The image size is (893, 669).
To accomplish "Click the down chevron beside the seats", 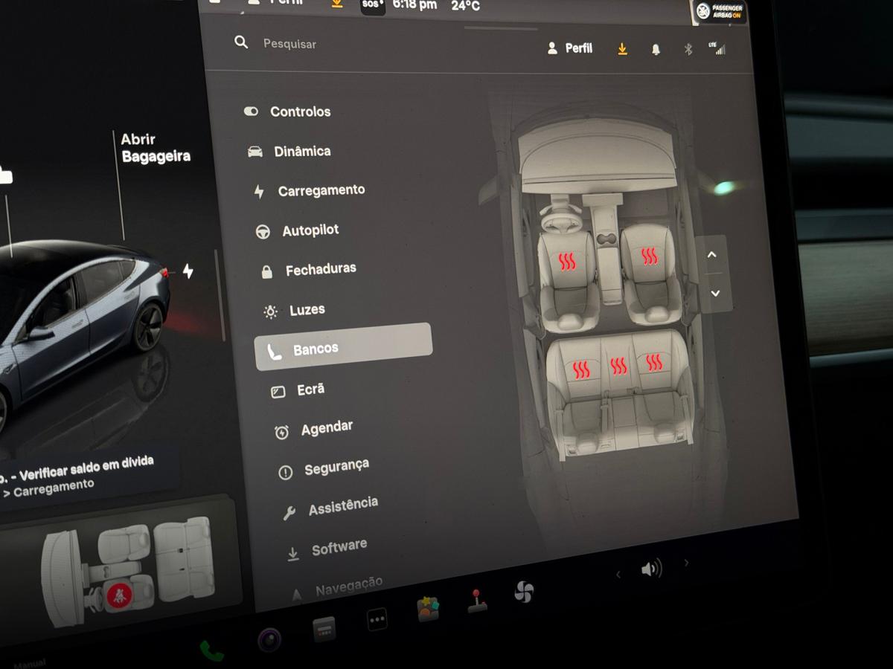I will 715,294.
